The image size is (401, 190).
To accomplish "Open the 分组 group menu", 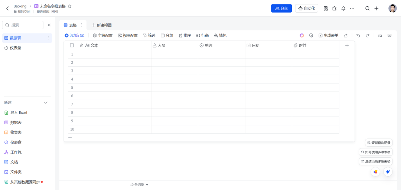I will click(167, 36).
